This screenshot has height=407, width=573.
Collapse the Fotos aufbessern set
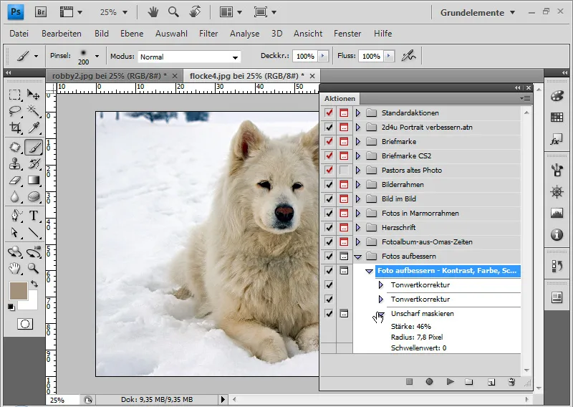[358, 257]
